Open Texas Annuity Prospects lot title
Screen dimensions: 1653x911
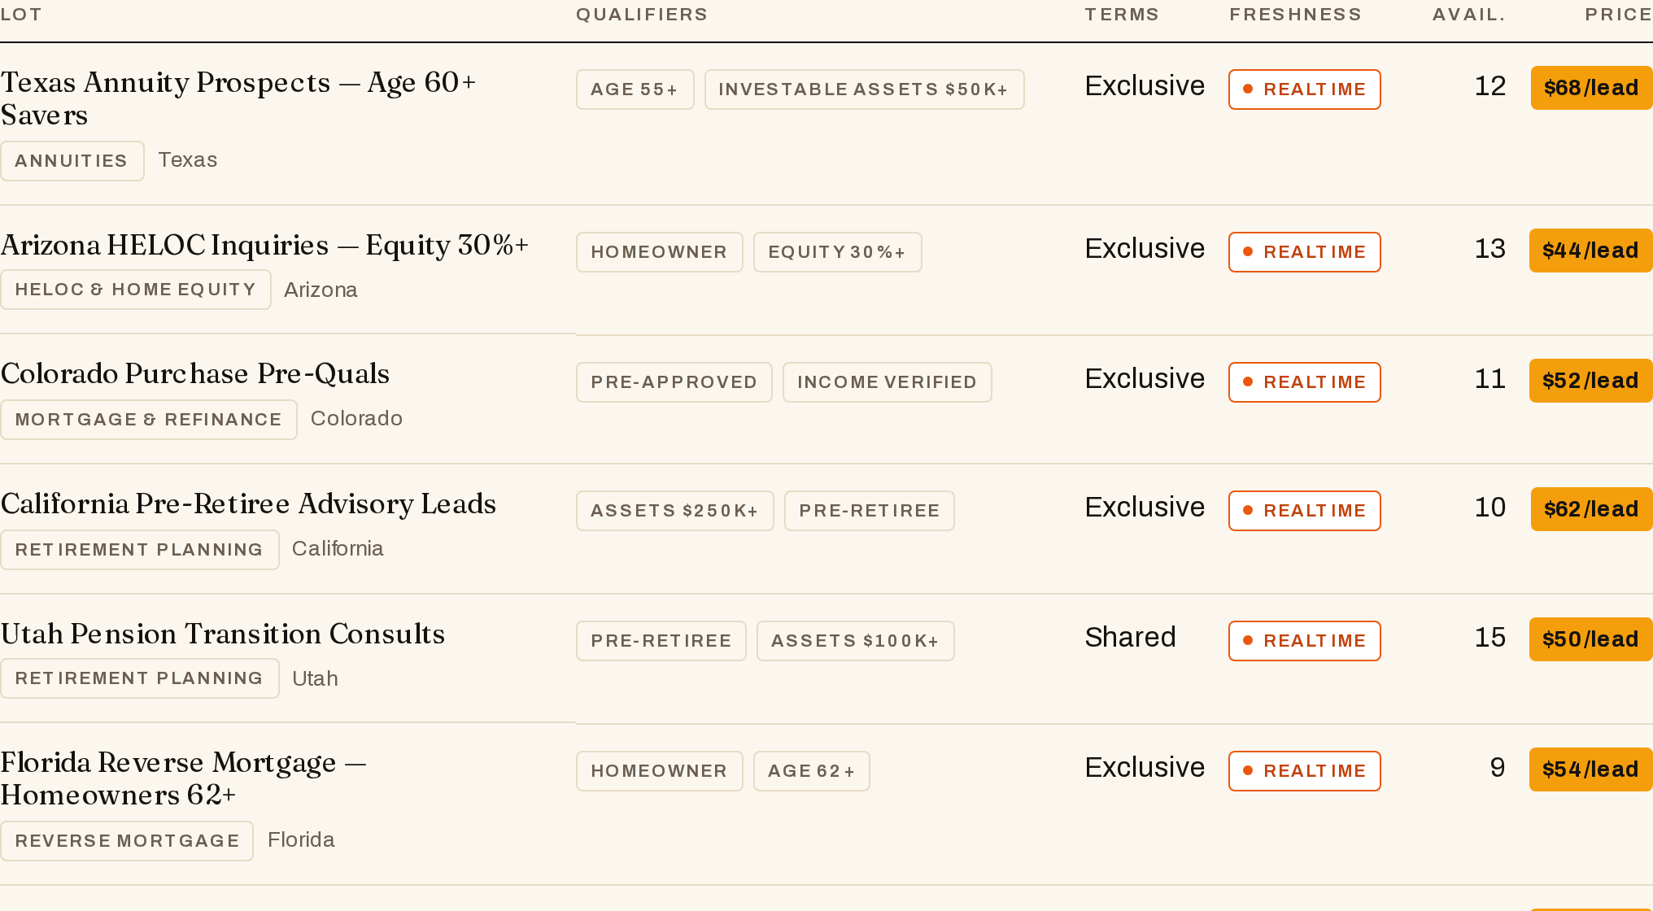(238, 98)
